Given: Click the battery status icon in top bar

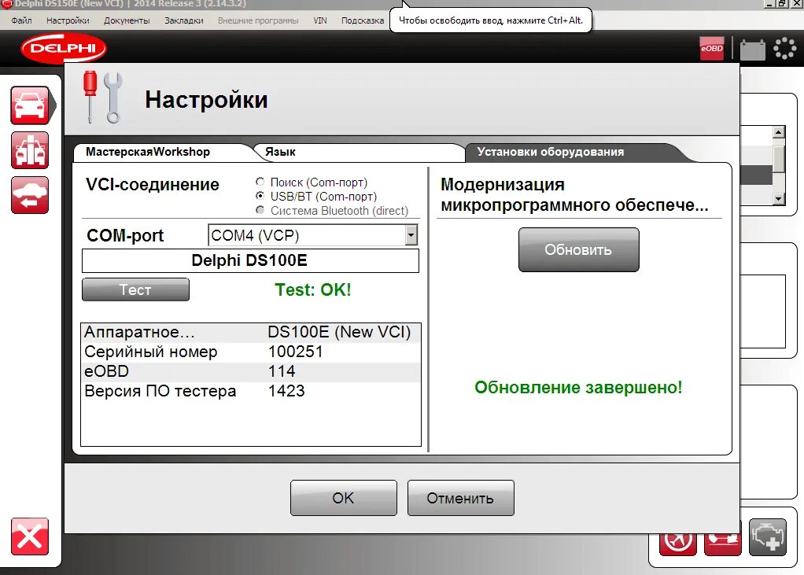Looking at the screenshot, I should (753, 50).
